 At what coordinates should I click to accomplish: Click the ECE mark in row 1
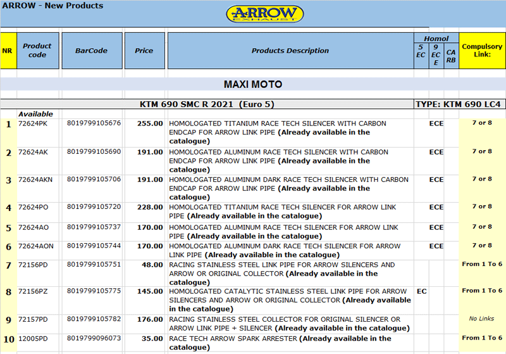click(x=436, y=123)
